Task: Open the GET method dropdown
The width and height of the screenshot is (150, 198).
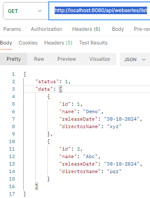Action: [26, 11]
